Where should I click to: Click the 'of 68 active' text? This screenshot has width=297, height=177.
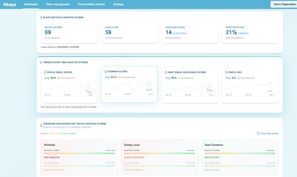pyautogui.click(x=180, y=33)
